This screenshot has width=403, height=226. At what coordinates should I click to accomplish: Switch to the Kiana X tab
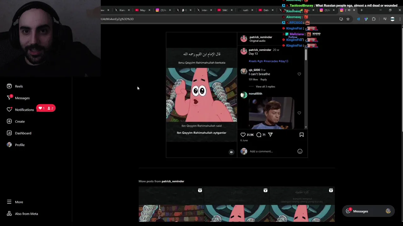click(x=122, y=10)
